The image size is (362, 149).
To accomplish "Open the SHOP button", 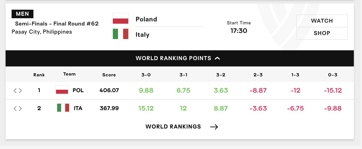I will tap(322, 33).
